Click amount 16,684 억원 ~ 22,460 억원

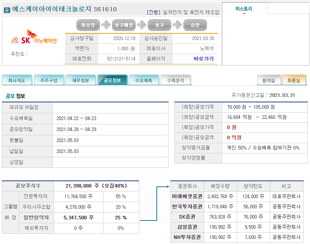click(257, 117)
